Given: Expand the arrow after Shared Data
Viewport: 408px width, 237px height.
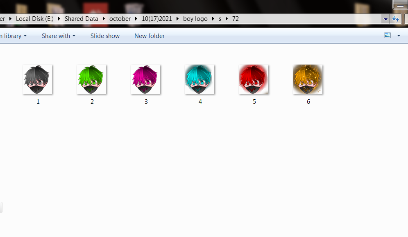Looking at the screenshot, I should [x=104, y=19].
